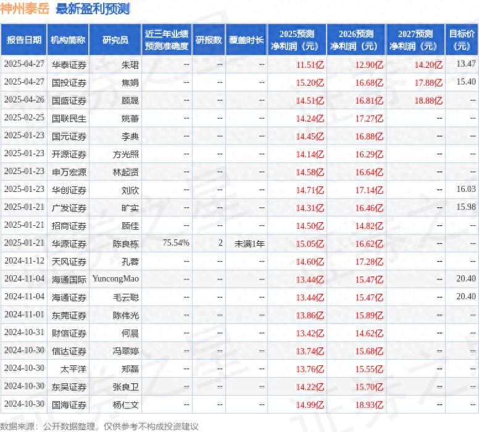The image size is (479, 432).
Task: Click the 研究员 column header
Action: [x=115, y=39]
